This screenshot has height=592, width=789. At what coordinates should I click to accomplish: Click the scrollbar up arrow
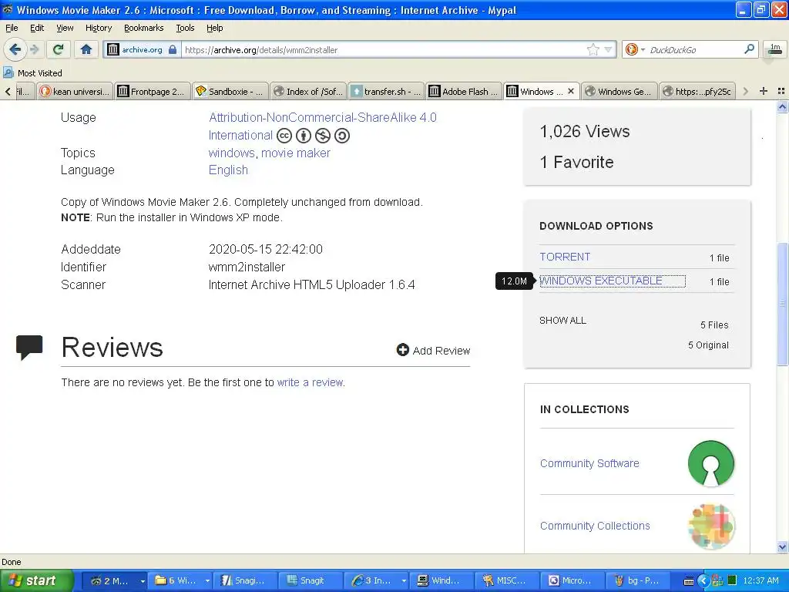(x=782, y=106)
